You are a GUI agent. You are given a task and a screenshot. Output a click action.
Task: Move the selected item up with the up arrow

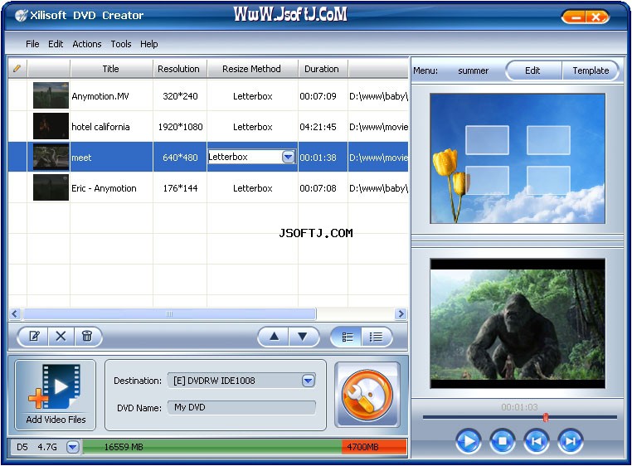(274, 337)
